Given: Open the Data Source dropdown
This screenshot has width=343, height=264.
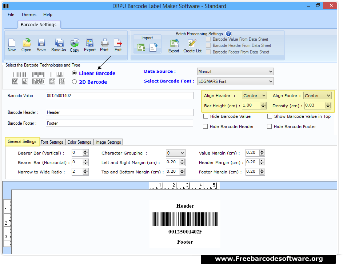Looking at the screenshot, I should (x=235, y=72).
